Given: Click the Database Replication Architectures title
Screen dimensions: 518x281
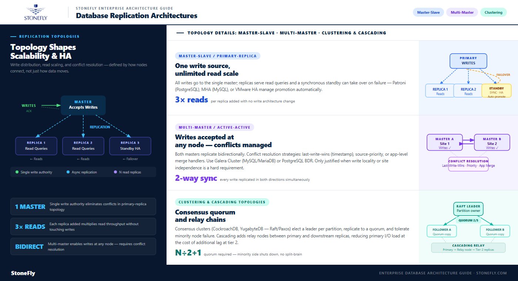Looking at the screenshot, I should 137,16.
